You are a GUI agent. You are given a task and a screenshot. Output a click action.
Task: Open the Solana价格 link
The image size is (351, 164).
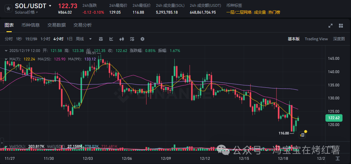pyautogui.click(x=26, y=12)
